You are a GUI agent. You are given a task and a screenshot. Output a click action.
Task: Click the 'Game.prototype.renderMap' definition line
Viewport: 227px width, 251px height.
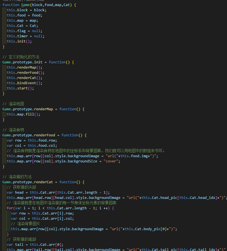pyautogui.click(x=43, y=109)
